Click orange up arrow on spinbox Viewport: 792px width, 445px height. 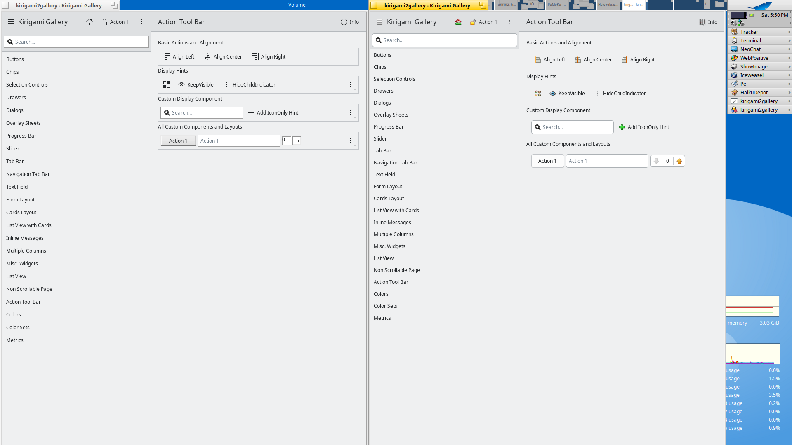pos(679,161)
